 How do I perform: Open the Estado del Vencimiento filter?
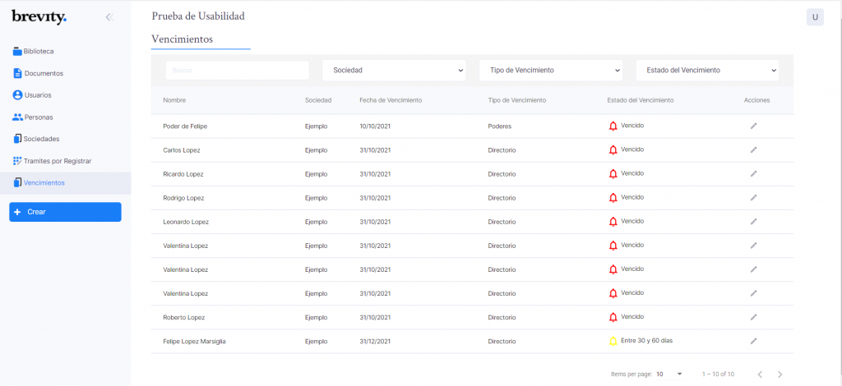point(708,71)
